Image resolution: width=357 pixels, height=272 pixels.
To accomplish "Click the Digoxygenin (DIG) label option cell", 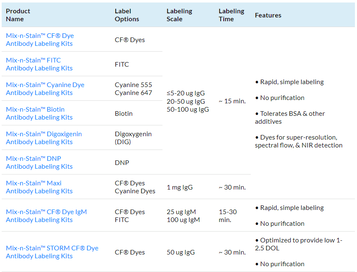I will [133, 138].
